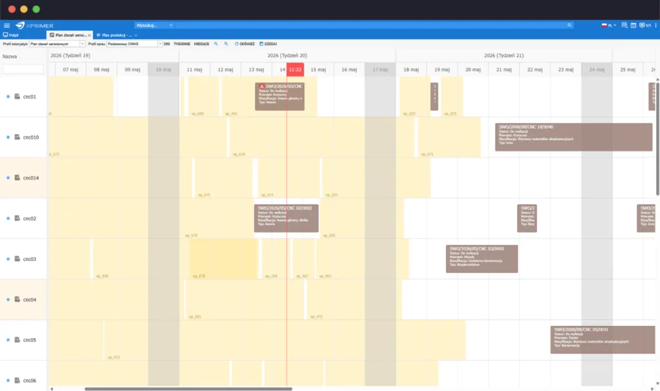Click the machine icon beside cnc010

tap(17, 137)
